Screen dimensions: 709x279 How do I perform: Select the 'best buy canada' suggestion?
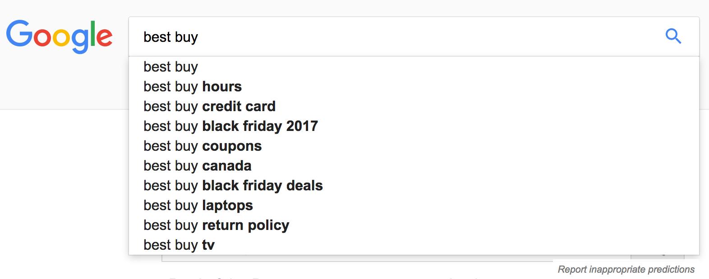197,166
